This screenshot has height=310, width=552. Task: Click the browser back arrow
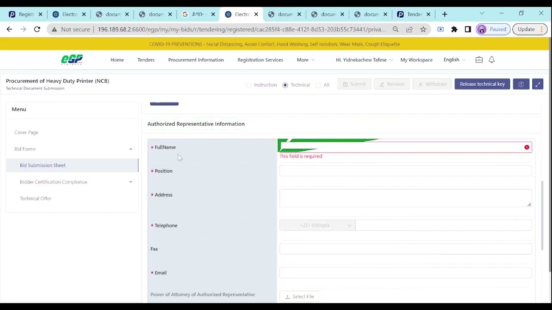point(9,29)
